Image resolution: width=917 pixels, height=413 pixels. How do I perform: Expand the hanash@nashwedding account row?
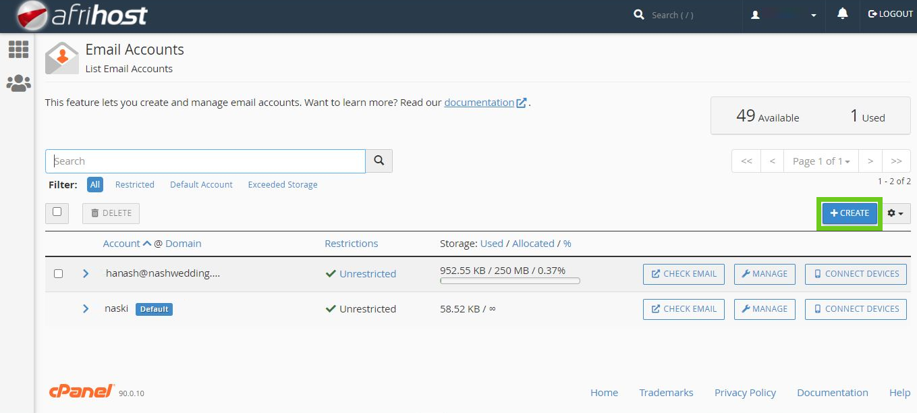86,274
